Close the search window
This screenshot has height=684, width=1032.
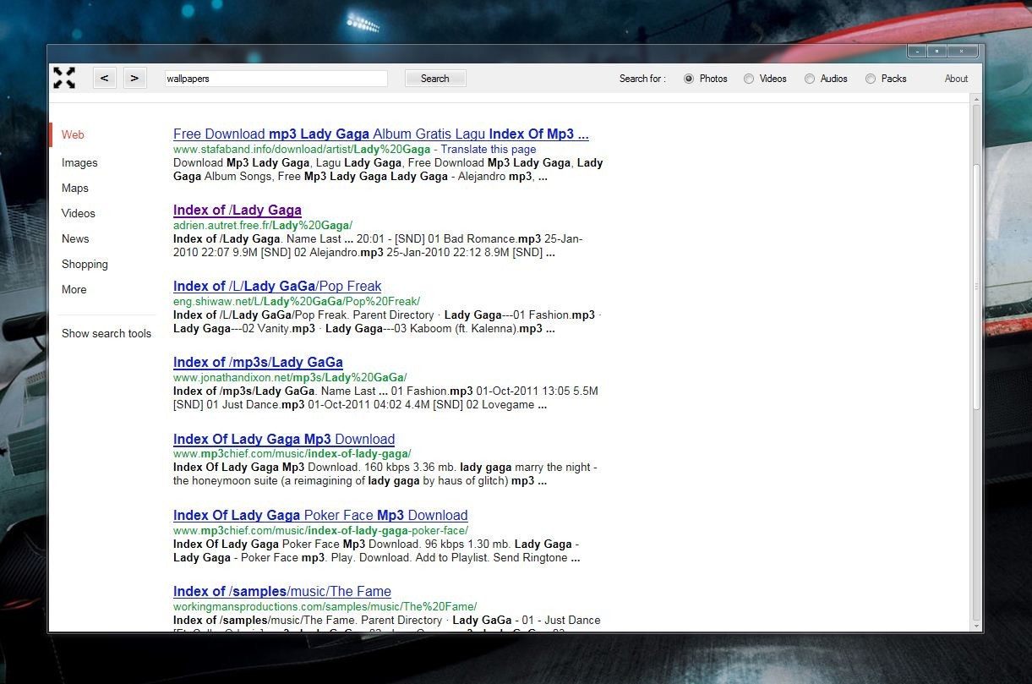(x=962, y=52)
